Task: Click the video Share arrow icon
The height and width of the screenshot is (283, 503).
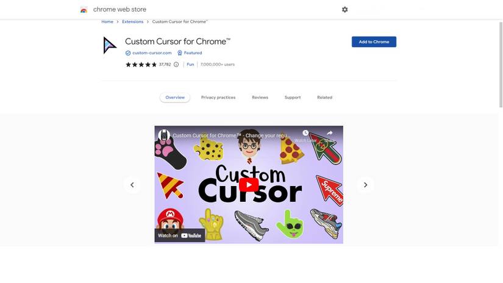Action: tap(329, 133)
